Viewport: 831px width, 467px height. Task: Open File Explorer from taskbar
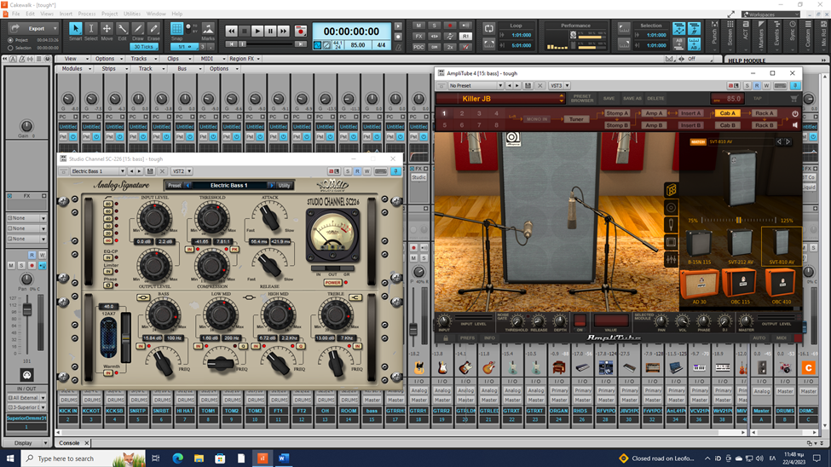click(199, 458)
